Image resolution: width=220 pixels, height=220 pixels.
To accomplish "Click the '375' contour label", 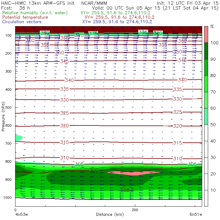I will [x=93, y=34].
